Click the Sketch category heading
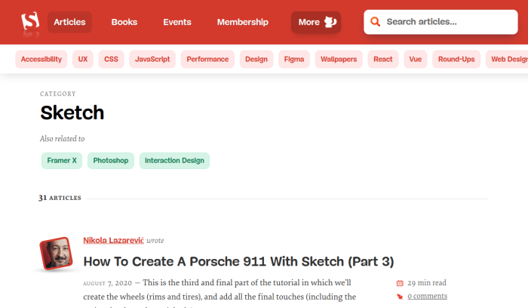 pos(72,112)
